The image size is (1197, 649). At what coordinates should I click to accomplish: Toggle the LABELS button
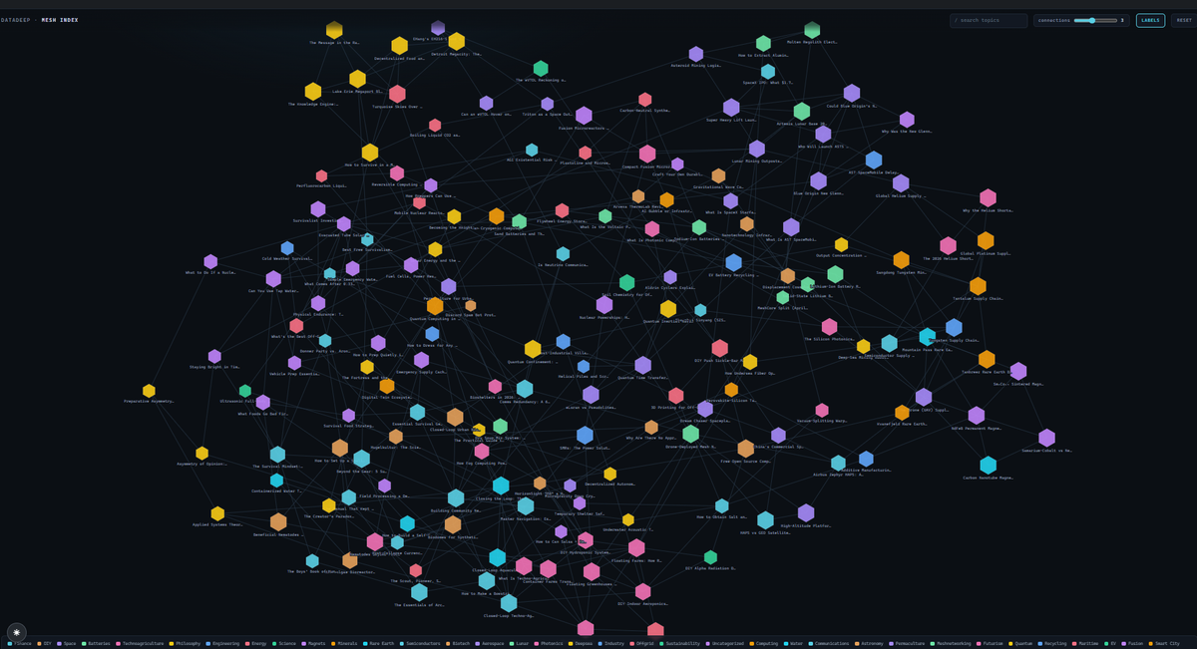coord(1150,20)
